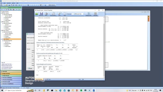Collapse the DS4: Section node

[1, 39]
